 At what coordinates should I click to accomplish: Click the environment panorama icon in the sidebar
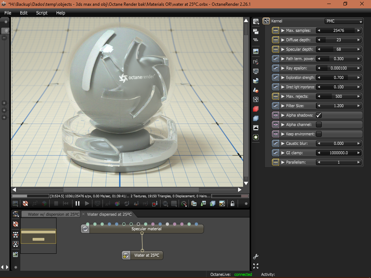256,81
